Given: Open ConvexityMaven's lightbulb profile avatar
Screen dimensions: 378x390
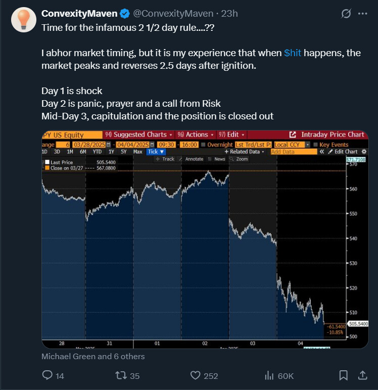Looking at the screenshot, I should point(23,20).
